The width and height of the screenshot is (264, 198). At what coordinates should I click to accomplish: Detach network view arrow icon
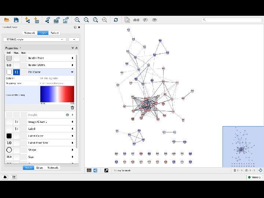106,170
